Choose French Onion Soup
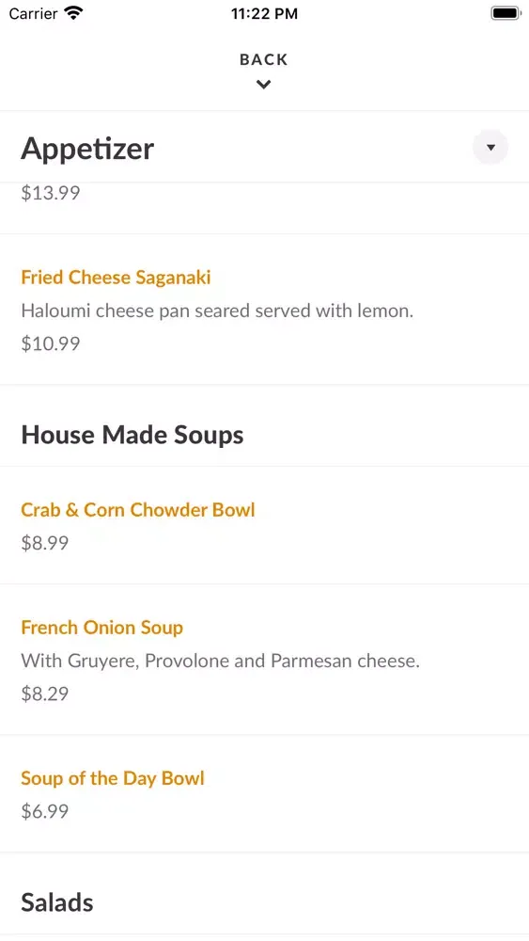 [x=101, y=627]
